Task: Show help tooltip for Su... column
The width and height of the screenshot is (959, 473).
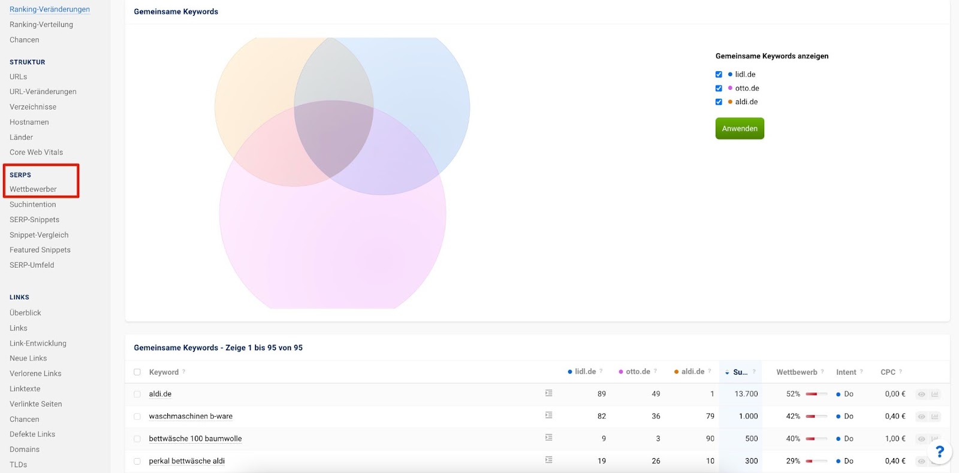Action: pos(753,371)
